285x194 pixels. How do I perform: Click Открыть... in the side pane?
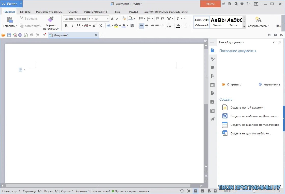tap(231, 84)
